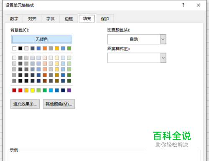Pick the bright red standard color swatch
The width and height of the screenshot is (209, 161).
tap(20, 91)
